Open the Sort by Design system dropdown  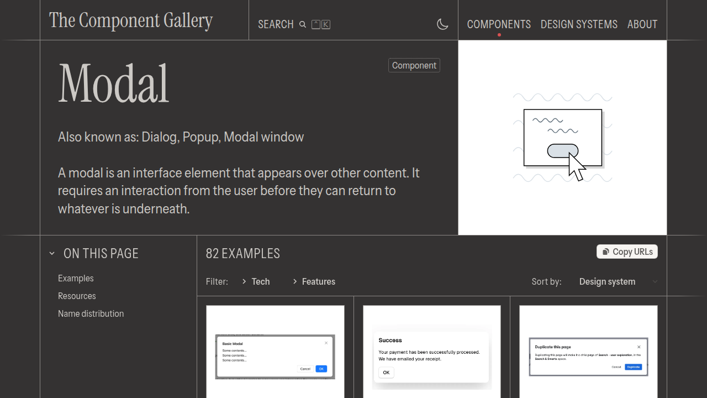coord(618,281)
